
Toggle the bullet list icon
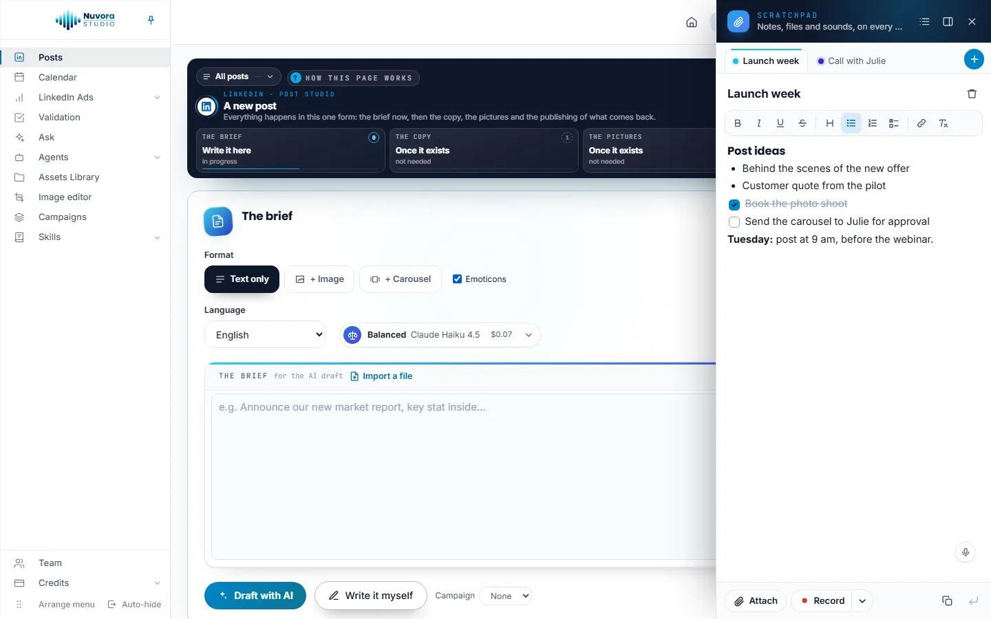(851, 123)
